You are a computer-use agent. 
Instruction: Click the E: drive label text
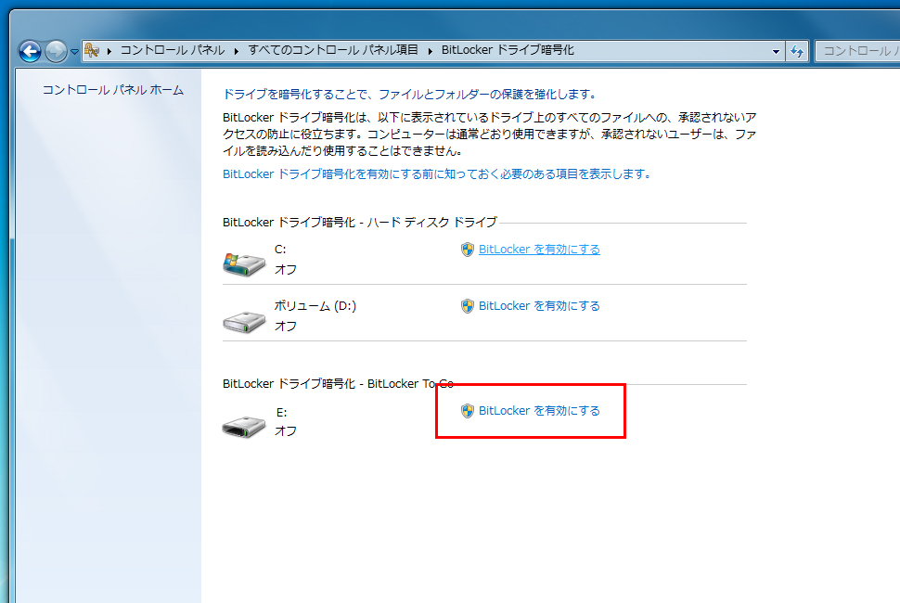282,413
